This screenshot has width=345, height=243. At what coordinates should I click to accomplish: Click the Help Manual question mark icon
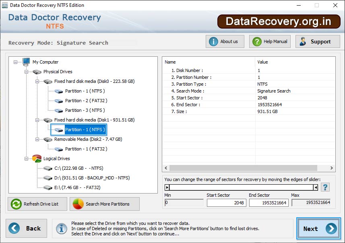tap(257, 41)
